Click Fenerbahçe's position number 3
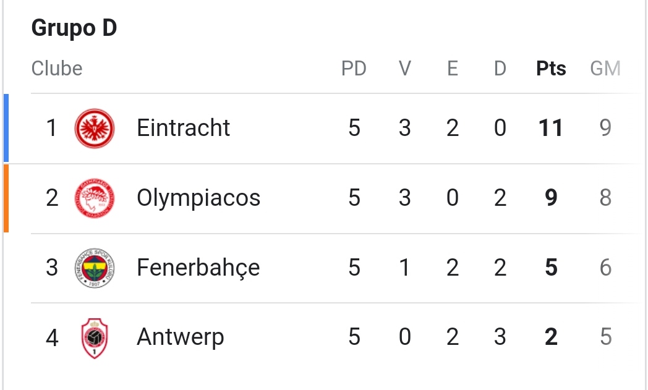This screenshot has width=648, height=390. point(52,268)
